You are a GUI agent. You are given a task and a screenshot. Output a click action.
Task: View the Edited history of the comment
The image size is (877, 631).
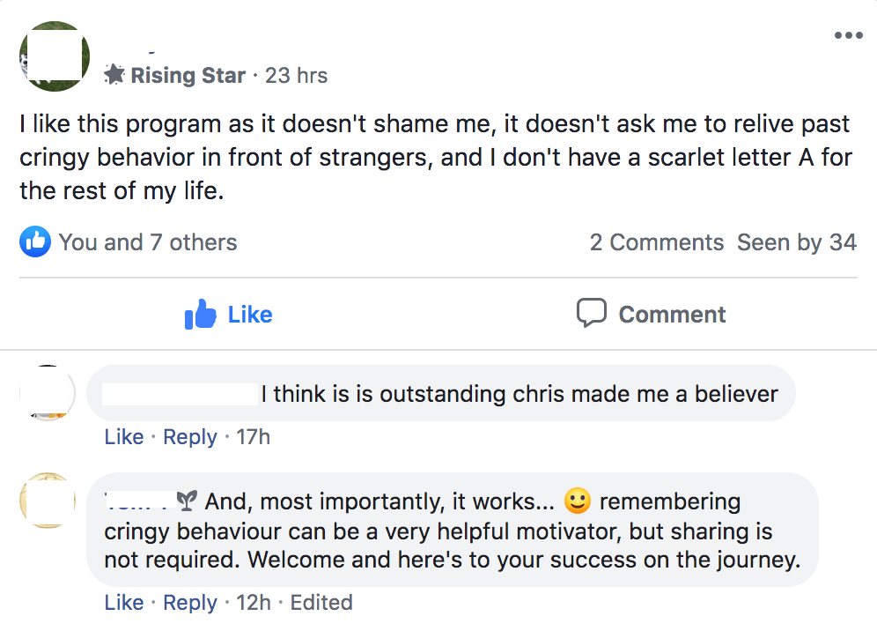321,603
